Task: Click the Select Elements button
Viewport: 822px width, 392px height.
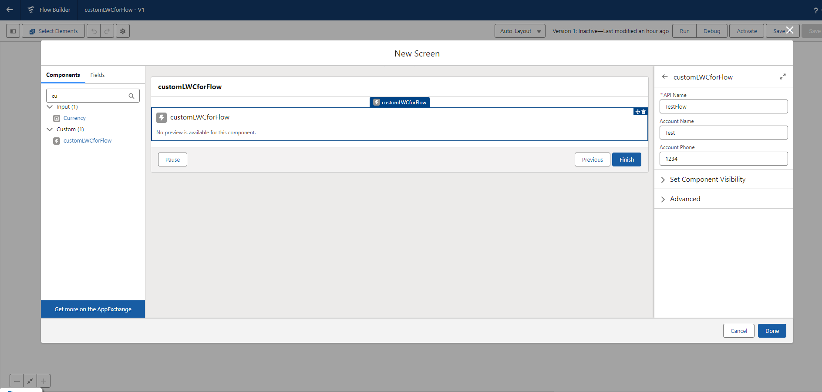Action: click(x=53, y=31)
